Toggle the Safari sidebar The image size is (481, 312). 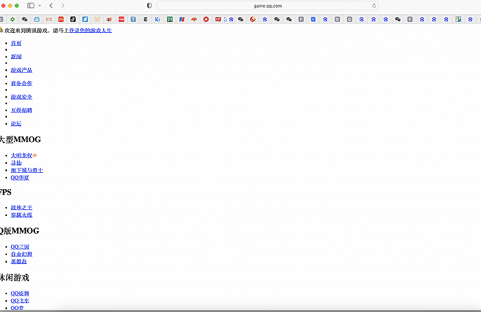[x=31, y=5]
